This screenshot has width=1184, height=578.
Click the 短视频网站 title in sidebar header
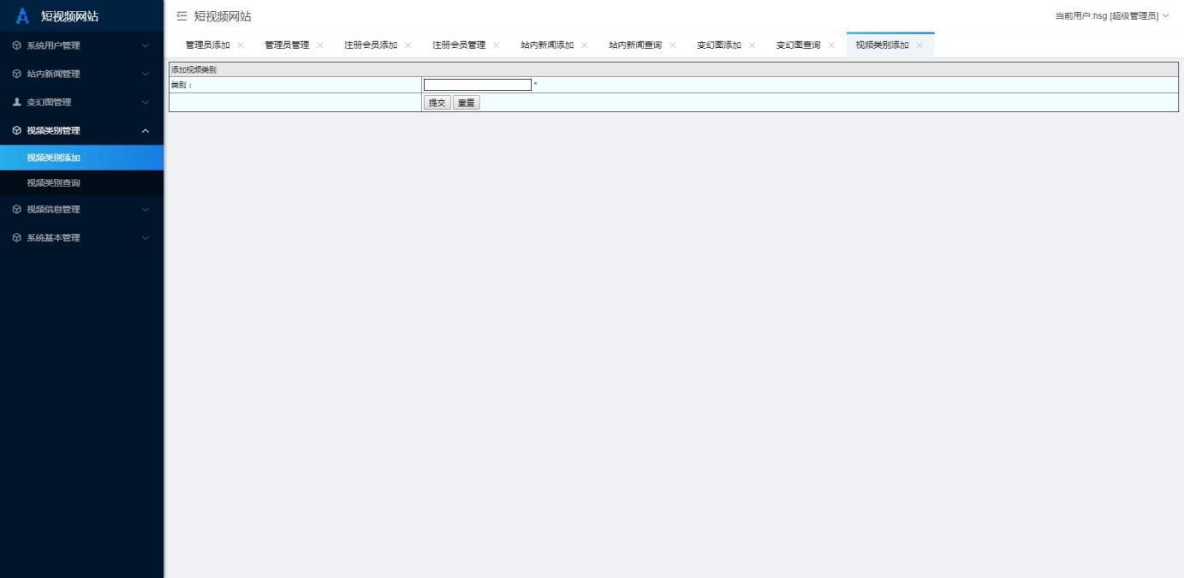pyautogui.click(x=69, y=16)
